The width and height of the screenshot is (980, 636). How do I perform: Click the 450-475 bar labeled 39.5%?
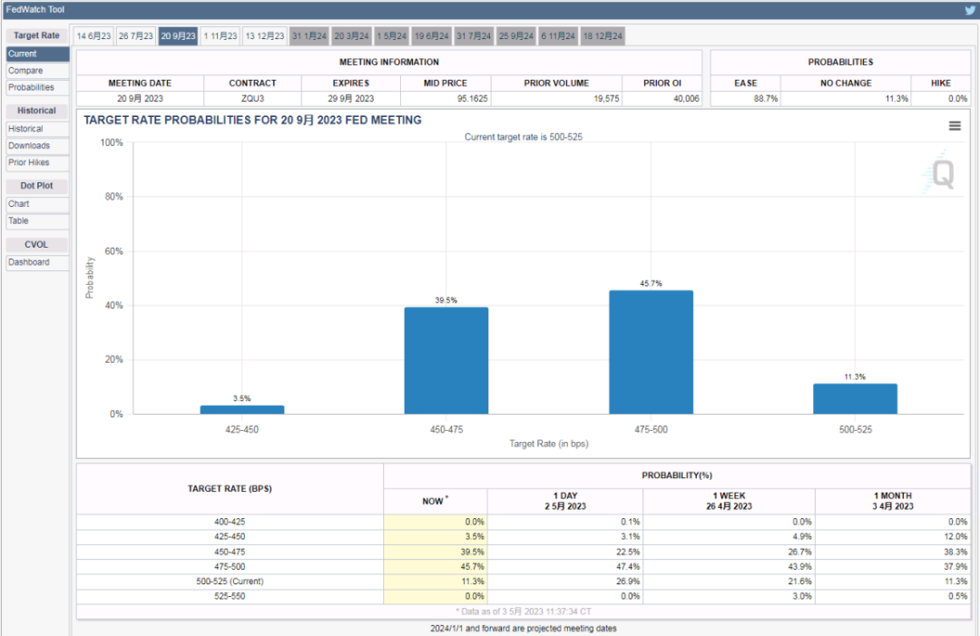[446, 360]
